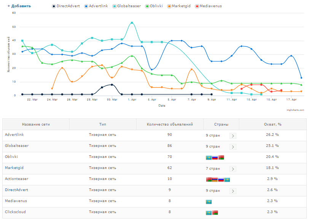Sort by 'Количество объявлений' column header

170,124
